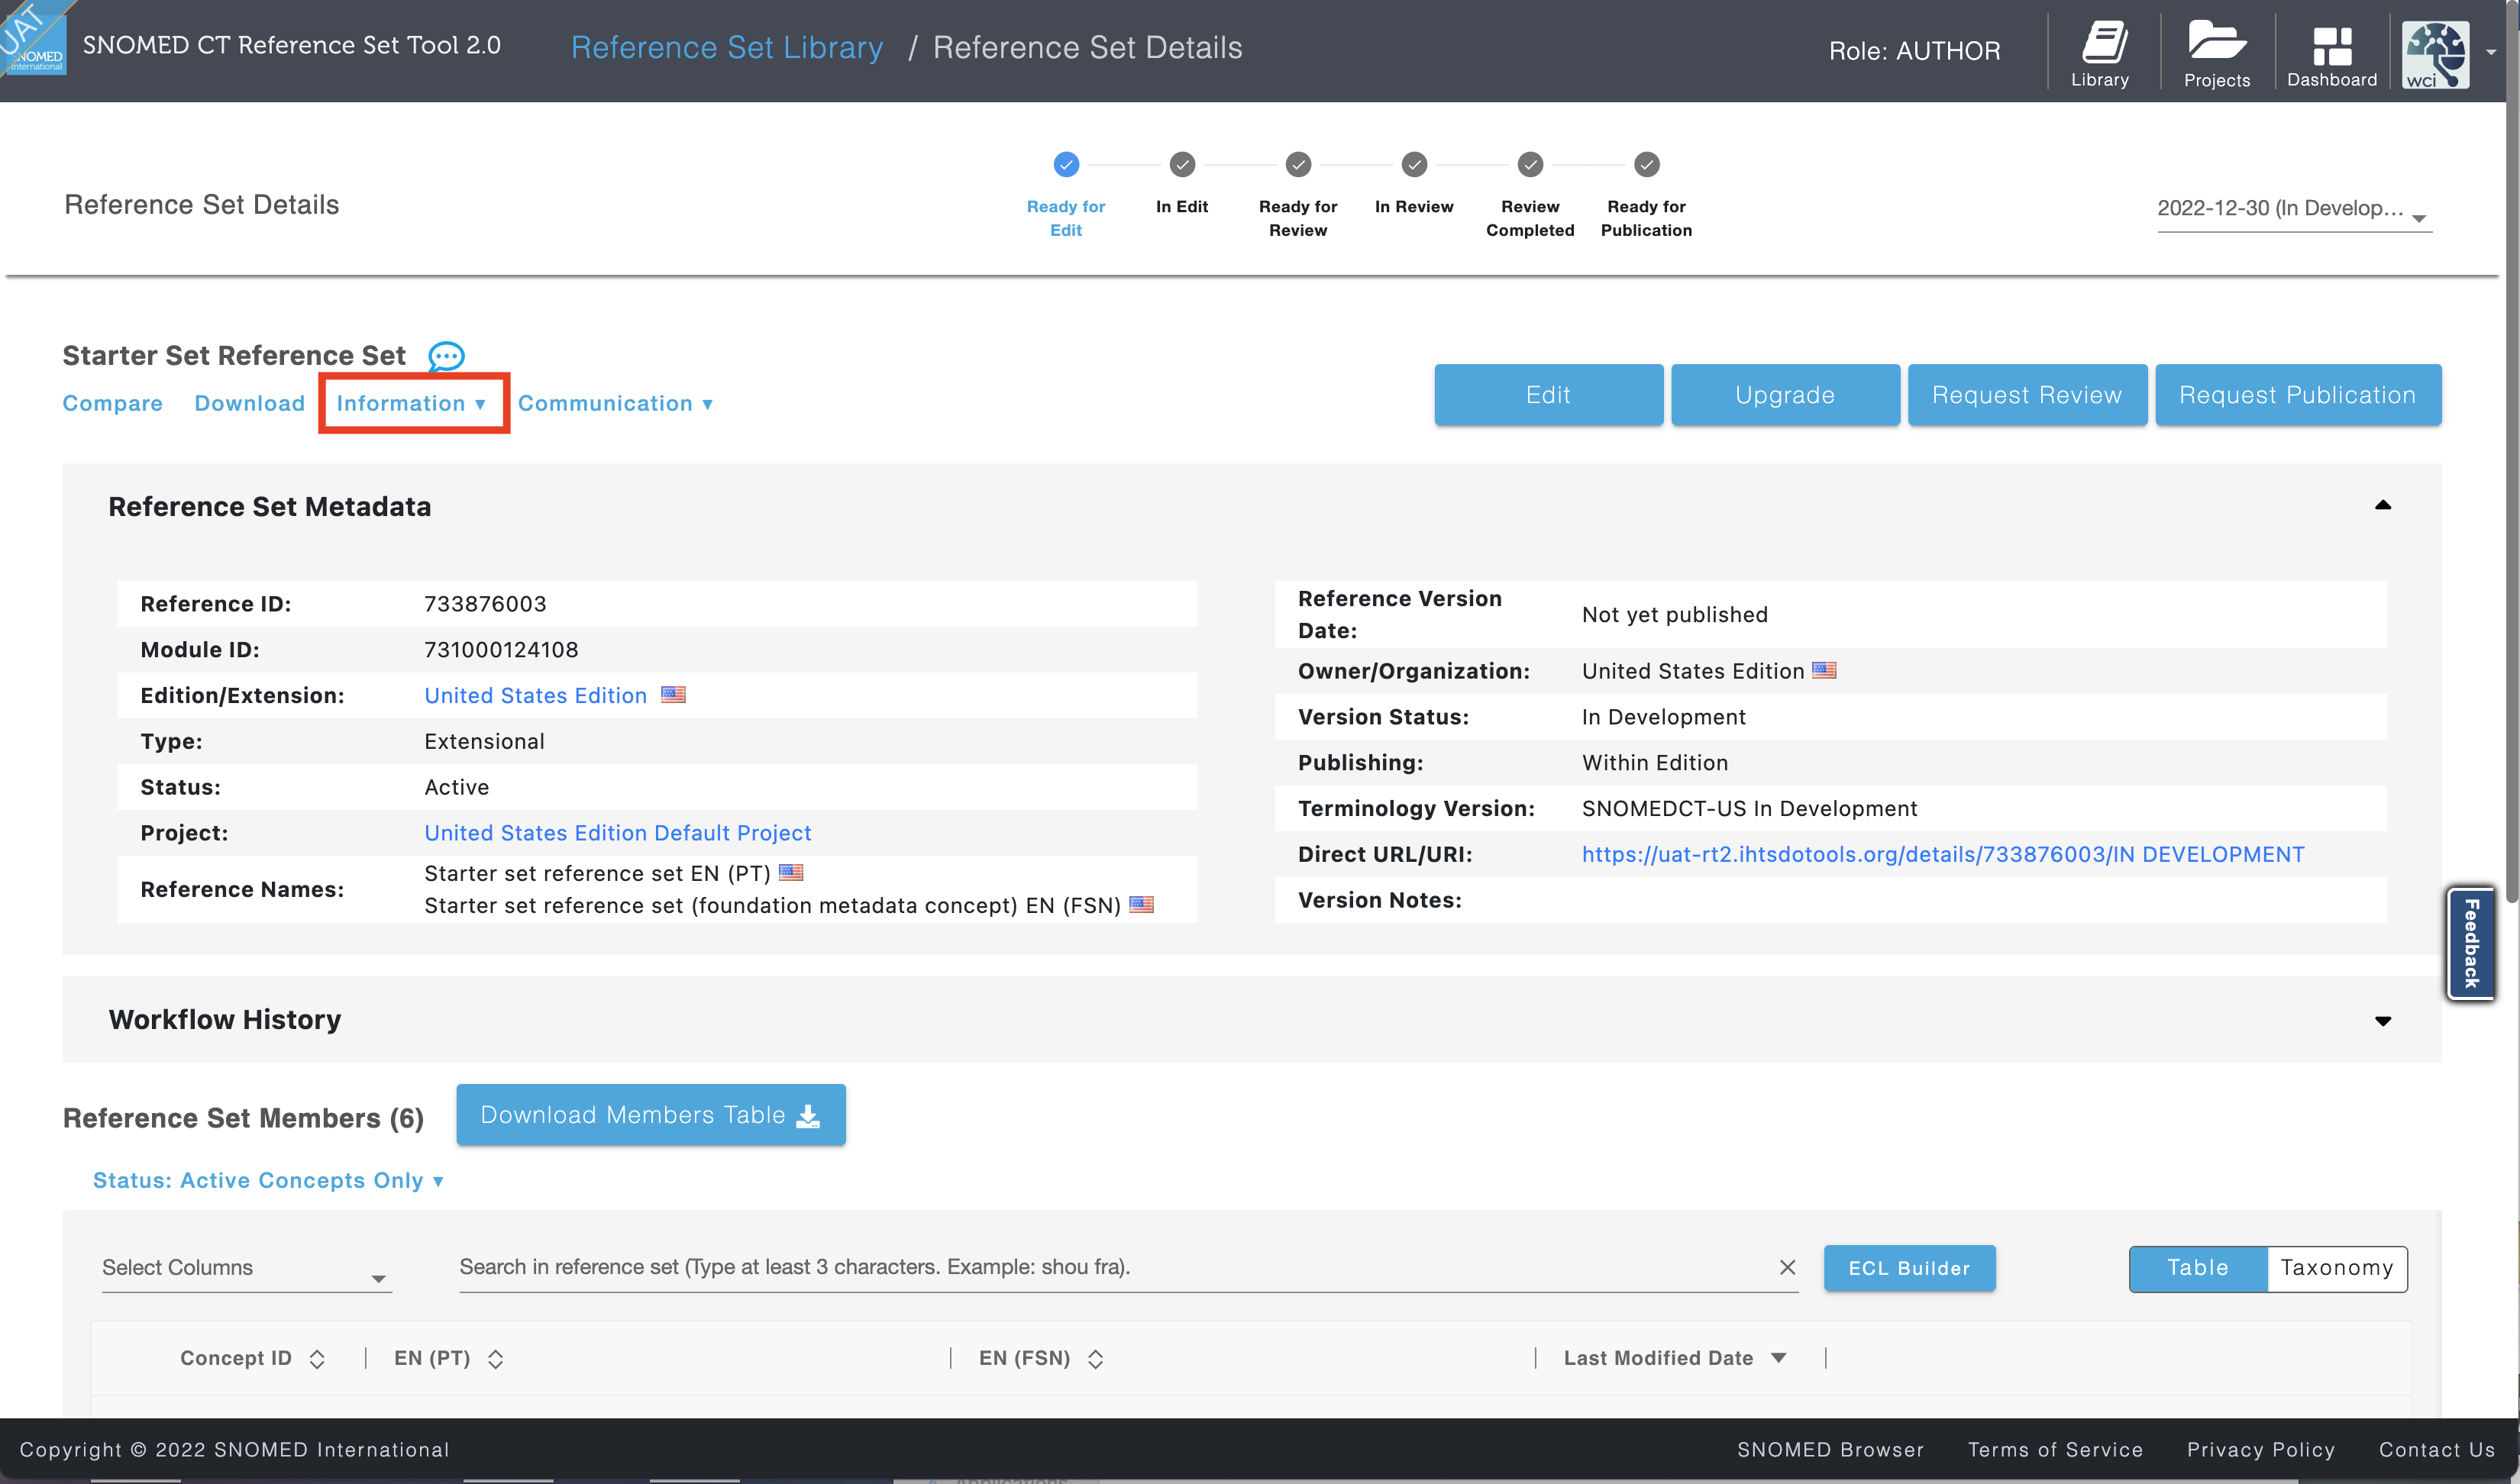Click US flag icon beside Edition/Extension
Screen dimensions: 2520x1484
(674, 694)
